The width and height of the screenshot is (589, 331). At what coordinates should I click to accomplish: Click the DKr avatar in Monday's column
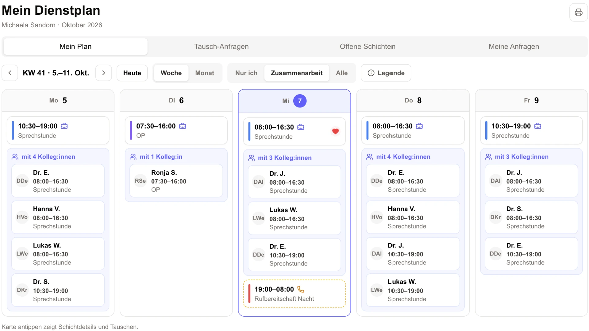[22, 290]
